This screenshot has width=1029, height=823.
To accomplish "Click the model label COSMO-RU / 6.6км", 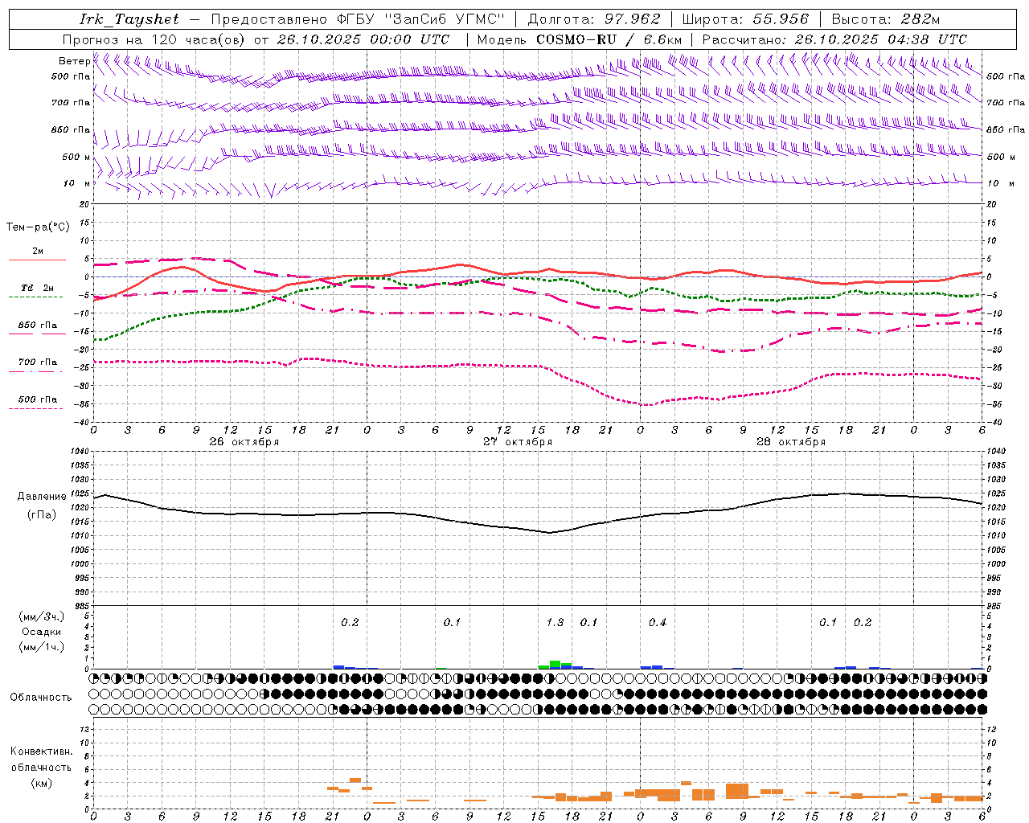I will coord(609,39).
